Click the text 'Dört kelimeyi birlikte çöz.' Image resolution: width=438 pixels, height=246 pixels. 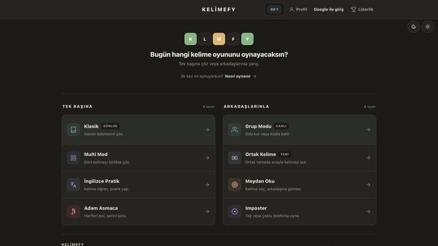(107, 162)
